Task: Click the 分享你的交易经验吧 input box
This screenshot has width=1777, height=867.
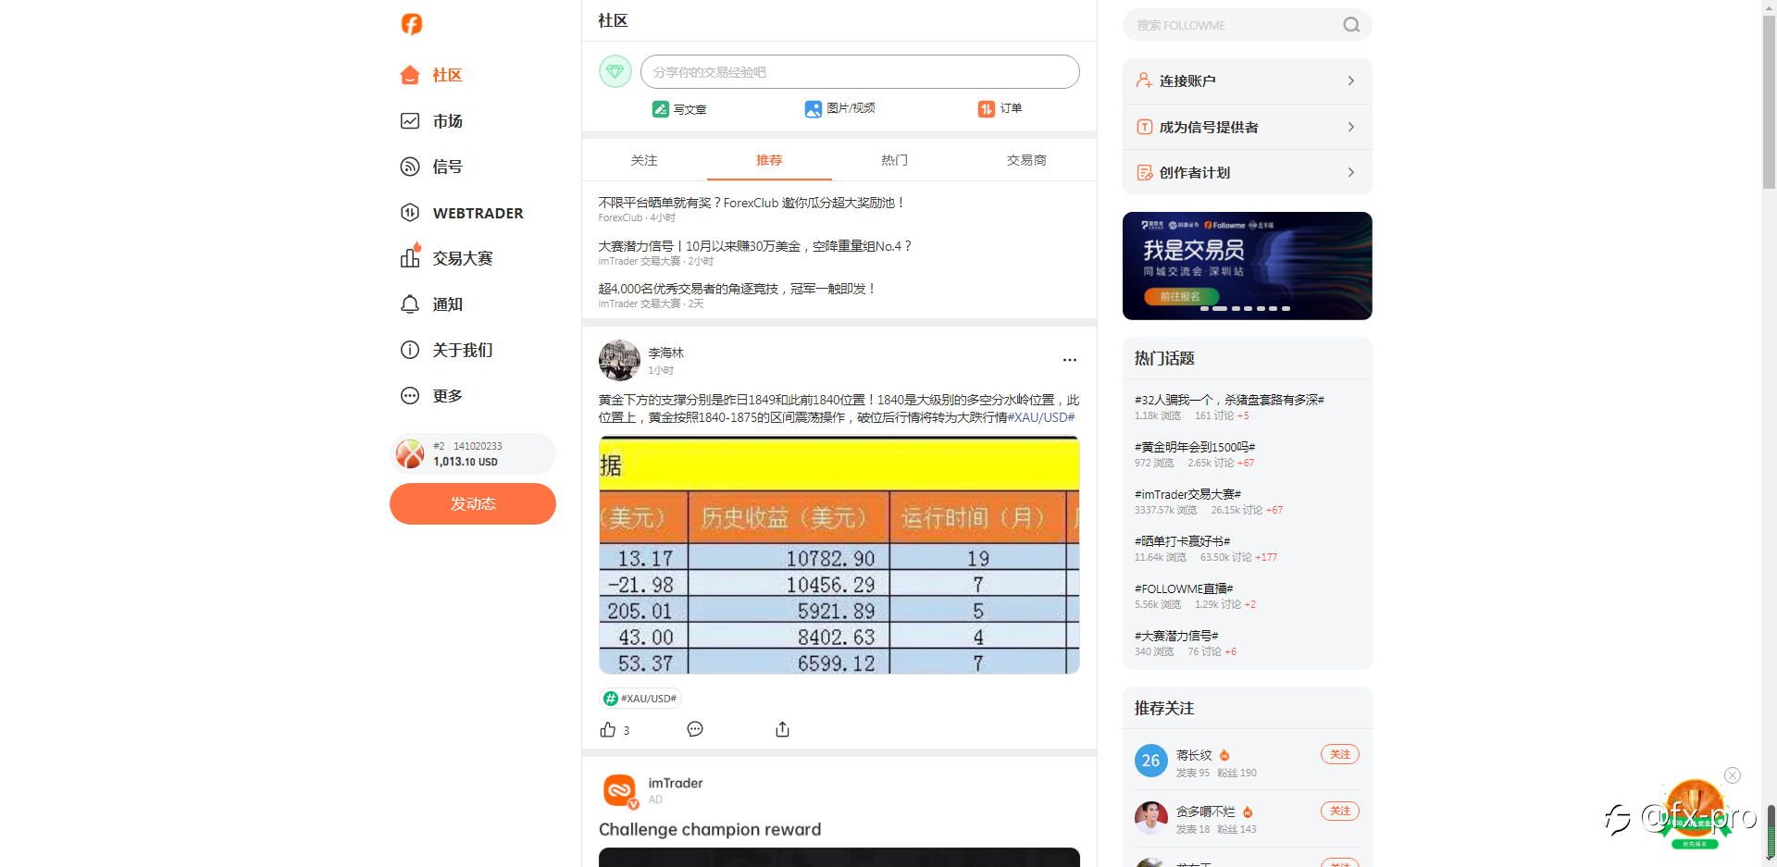Action: point(860,71)
